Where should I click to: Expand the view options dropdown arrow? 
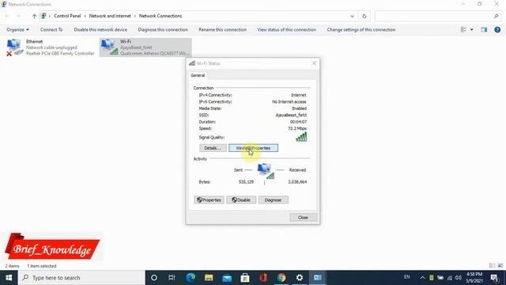(472, 30)
